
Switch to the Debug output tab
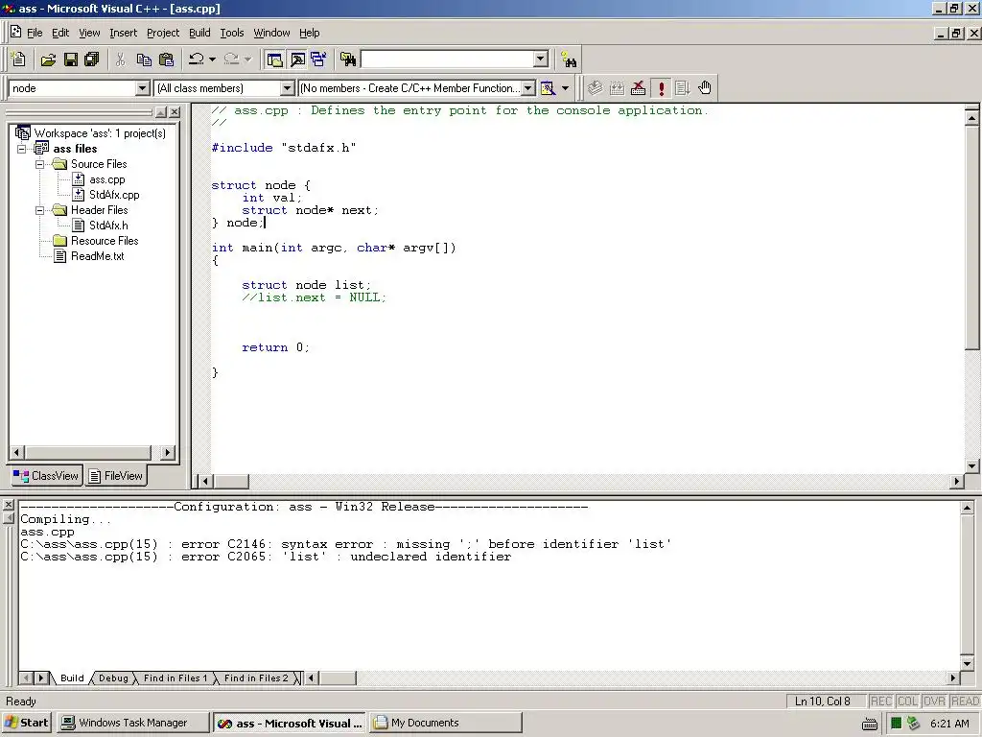[x=113, y=678]
